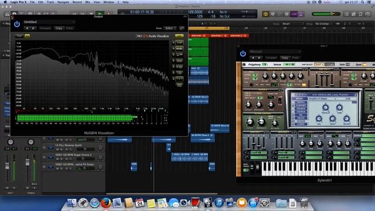The height and width of the screenshot is (211, 375).
Task: Adjust the master volume slider in control bar
Action: point(326,14)
